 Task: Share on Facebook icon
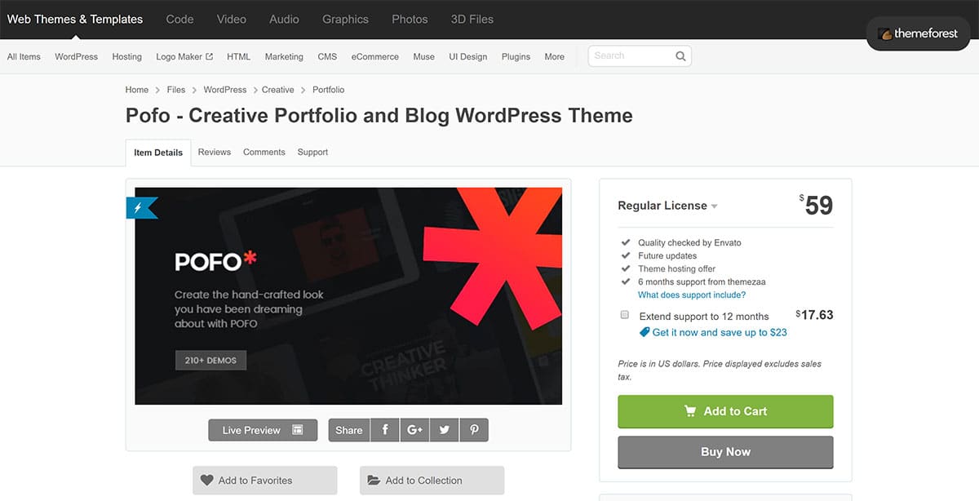click(385, 430)
